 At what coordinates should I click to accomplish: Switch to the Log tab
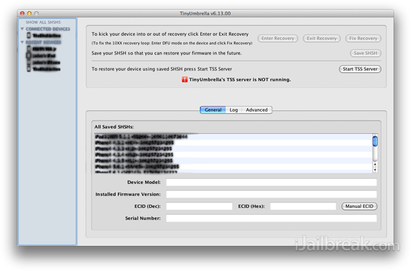click(x=234, y=110)
